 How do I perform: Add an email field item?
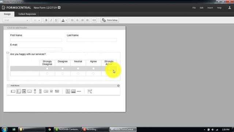click(x=29, y=91)
